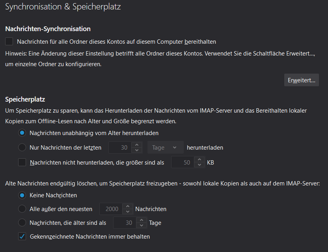This screenshot has height=252, width=328.
Task: Click the KB size limit field
Action: pos(183,162)
